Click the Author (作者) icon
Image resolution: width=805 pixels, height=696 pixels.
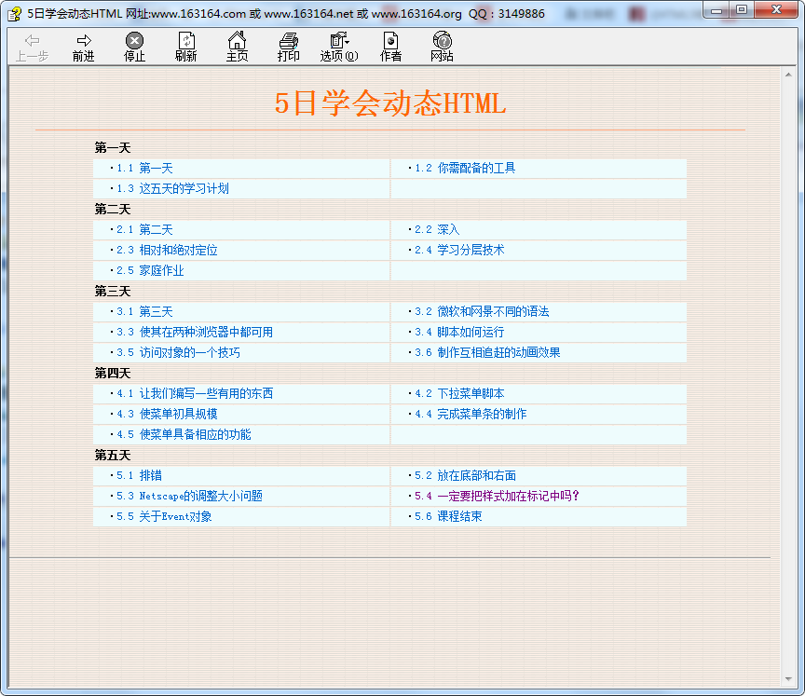pos(390,40)
